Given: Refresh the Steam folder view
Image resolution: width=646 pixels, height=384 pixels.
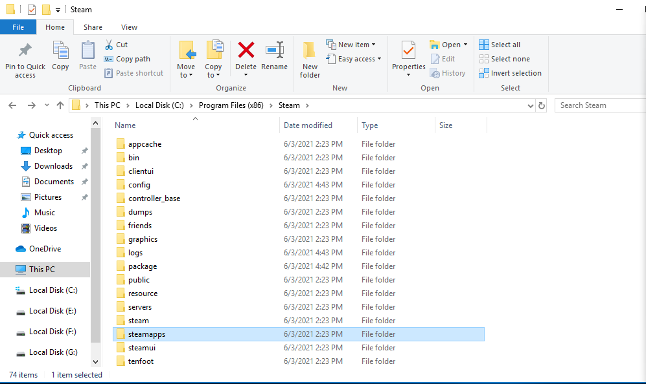Looking at the screenshot, I should point(541,105).
